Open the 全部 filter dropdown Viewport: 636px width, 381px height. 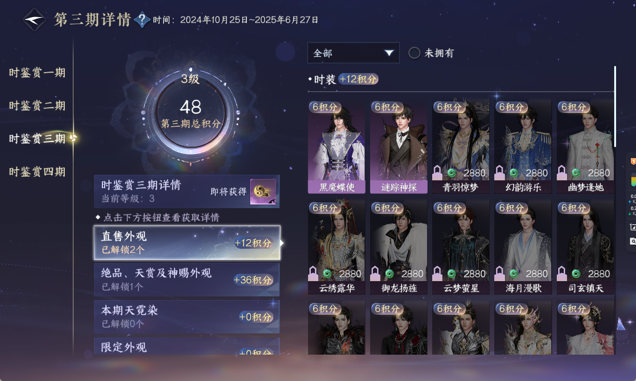point(353,53)
